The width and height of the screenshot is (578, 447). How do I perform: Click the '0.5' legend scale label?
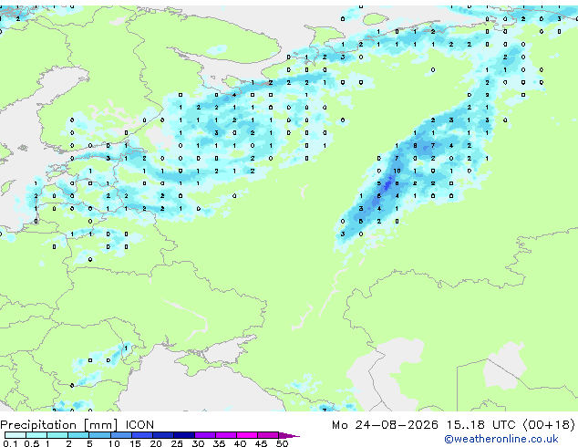pos(31,443)
